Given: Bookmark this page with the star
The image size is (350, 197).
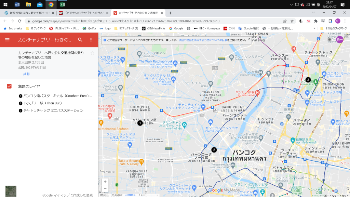Looking at the screenshot, I should [292, 21].
